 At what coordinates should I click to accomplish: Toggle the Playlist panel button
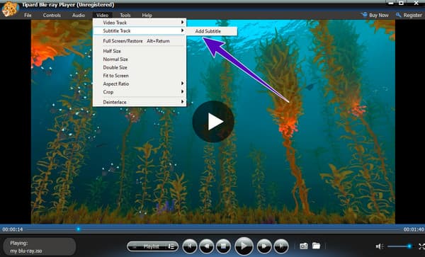[x=152, y=246]
